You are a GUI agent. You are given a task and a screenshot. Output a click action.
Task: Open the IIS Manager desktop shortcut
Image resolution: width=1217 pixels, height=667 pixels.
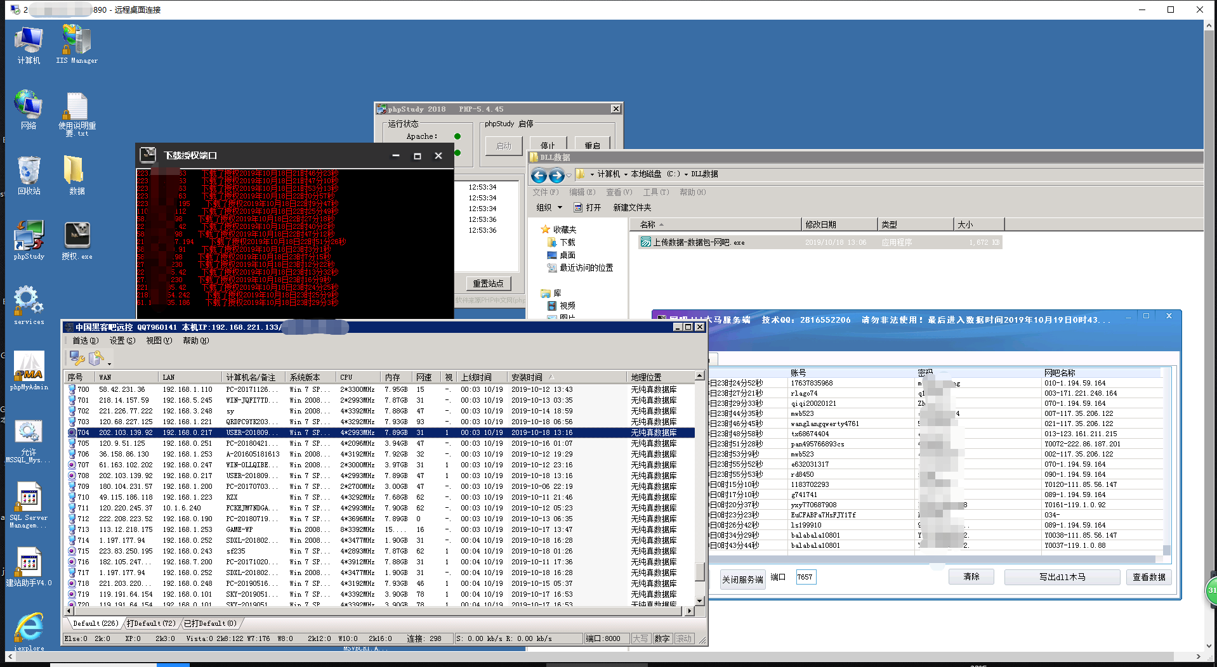76,44
